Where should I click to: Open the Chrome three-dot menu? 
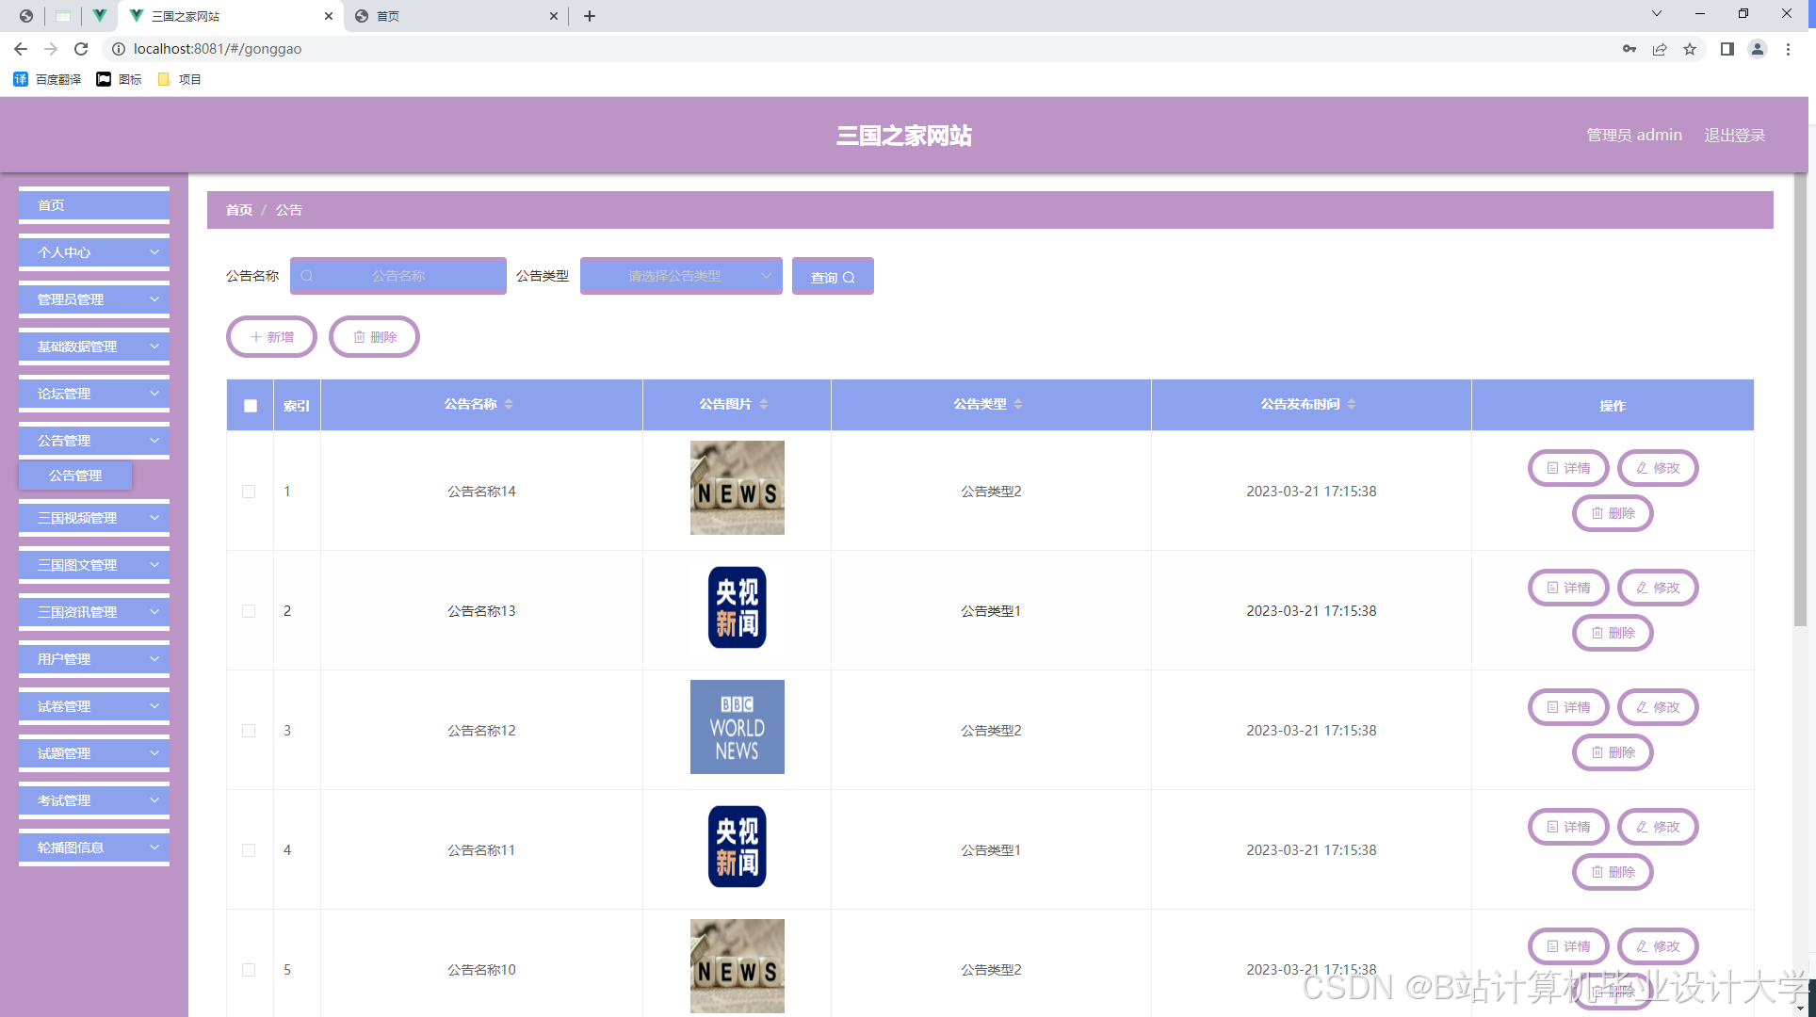pyautogui.click(x=1788, y=49)
